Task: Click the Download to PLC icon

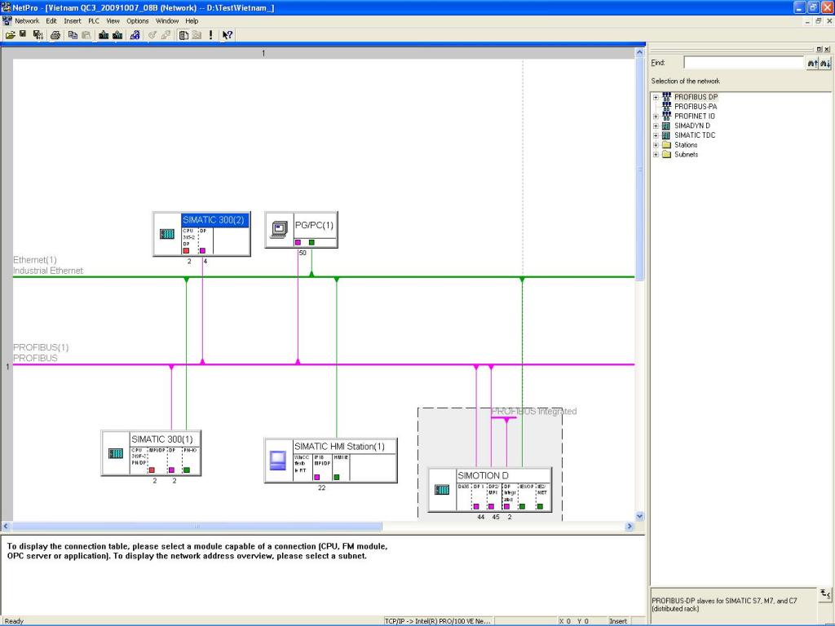Action: tap(104, 35)
